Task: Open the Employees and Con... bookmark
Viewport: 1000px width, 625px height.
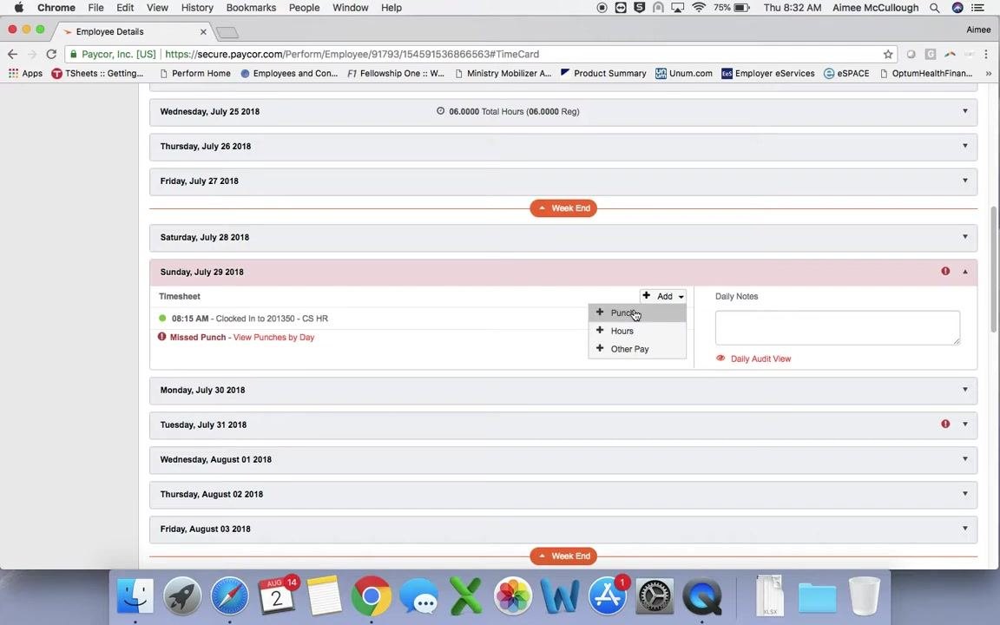Action: pos(289,73)
